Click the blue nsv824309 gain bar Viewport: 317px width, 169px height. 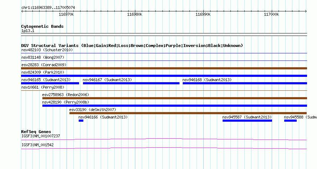[164, 76]
